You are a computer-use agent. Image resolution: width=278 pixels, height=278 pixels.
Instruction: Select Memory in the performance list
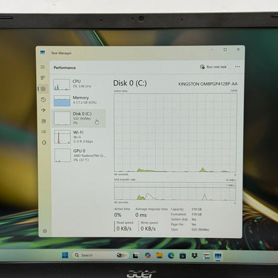[x=79, y=100]
